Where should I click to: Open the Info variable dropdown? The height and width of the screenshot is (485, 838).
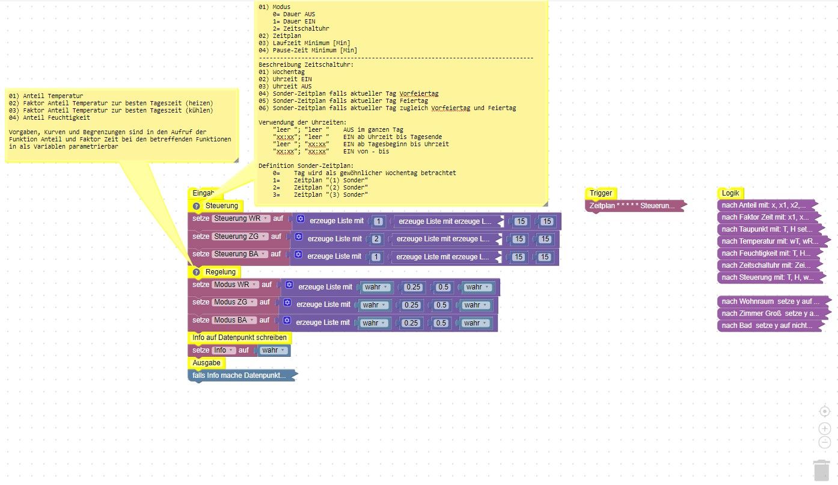223,350
